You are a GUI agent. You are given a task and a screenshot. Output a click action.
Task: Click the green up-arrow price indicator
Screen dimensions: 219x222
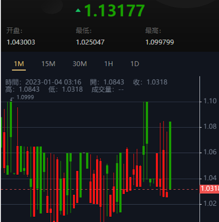[78, 10]
